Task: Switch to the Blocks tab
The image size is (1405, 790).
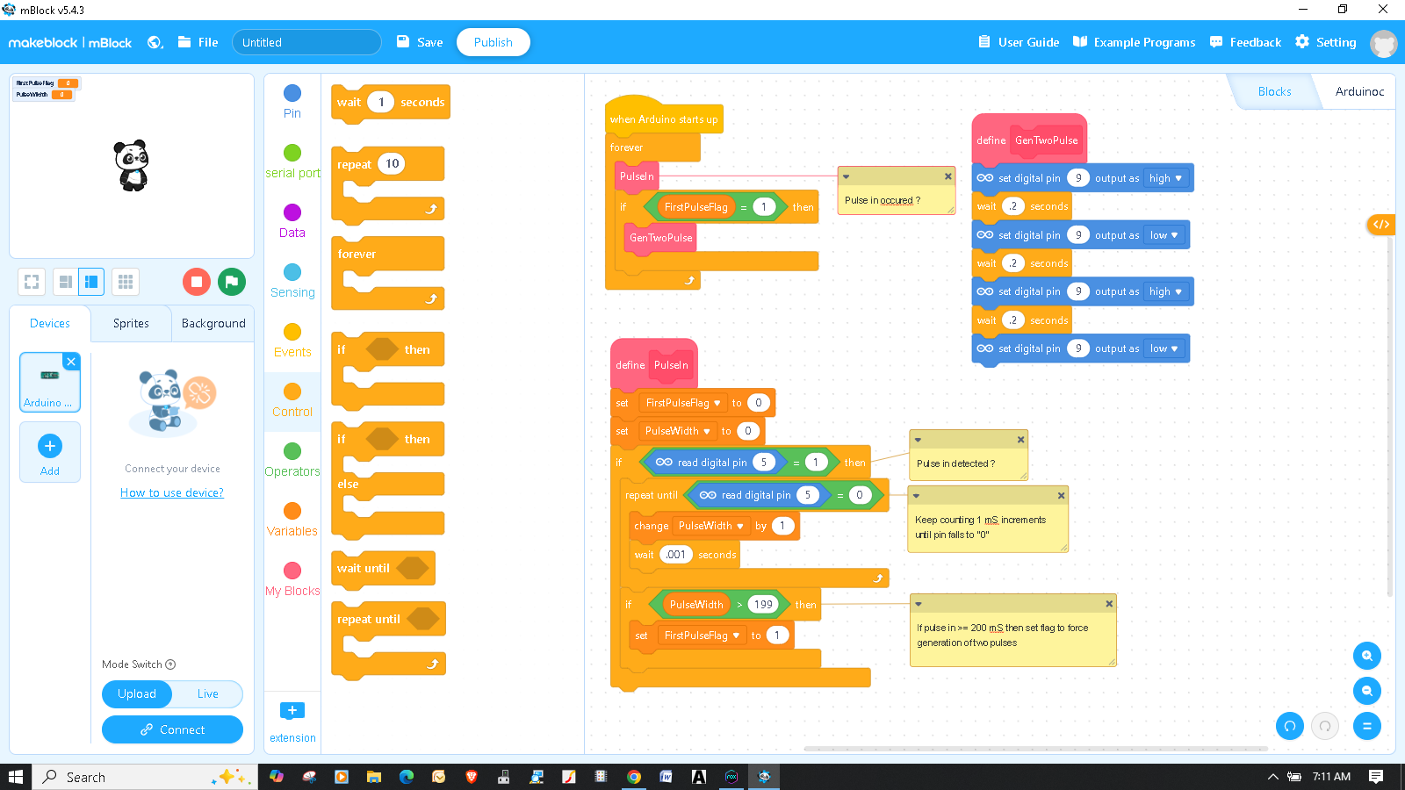Action: pos(1274,91)
